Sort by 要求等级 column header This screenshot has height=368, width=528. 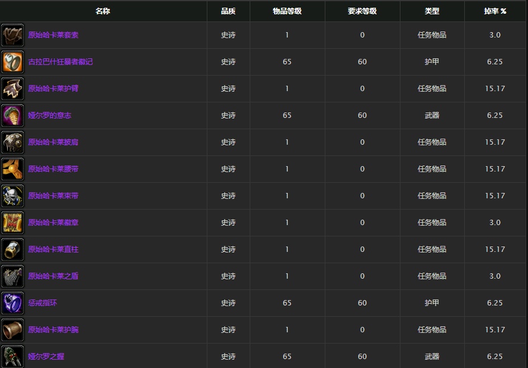(x=362, y=11)
